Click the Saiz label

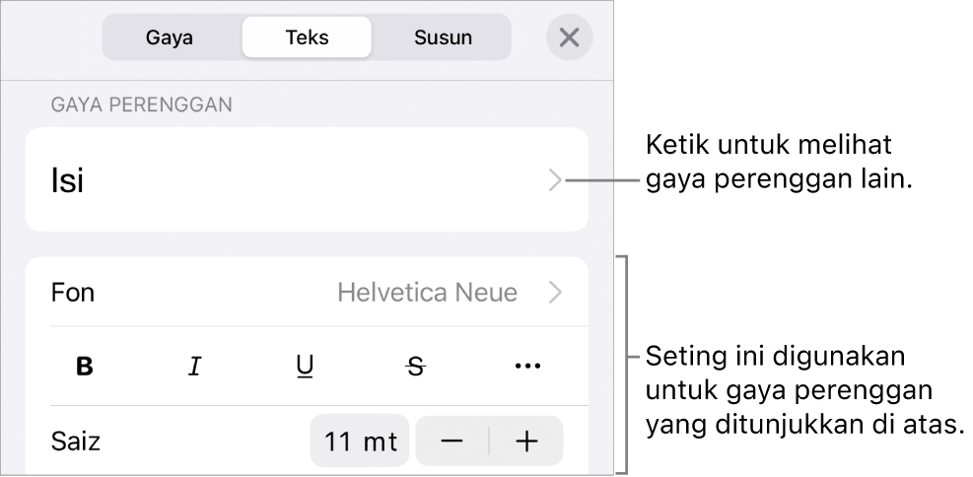[76, 442]
